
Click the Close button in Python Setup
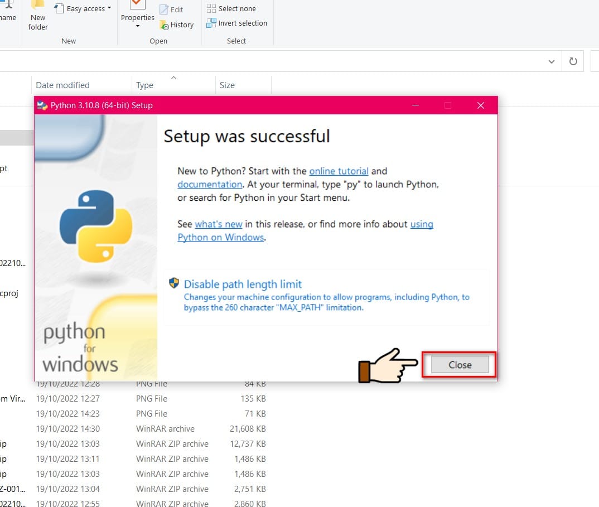[460, 365]
